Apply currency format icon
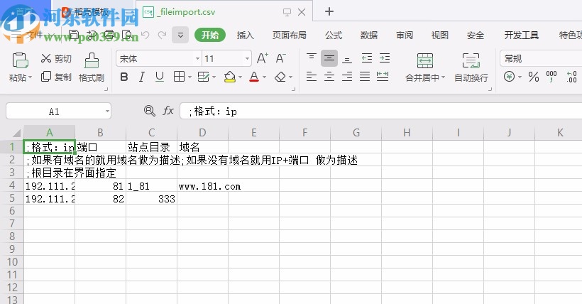Image resolution: width=582 pixels, height=304 pixels. point(510,77)
